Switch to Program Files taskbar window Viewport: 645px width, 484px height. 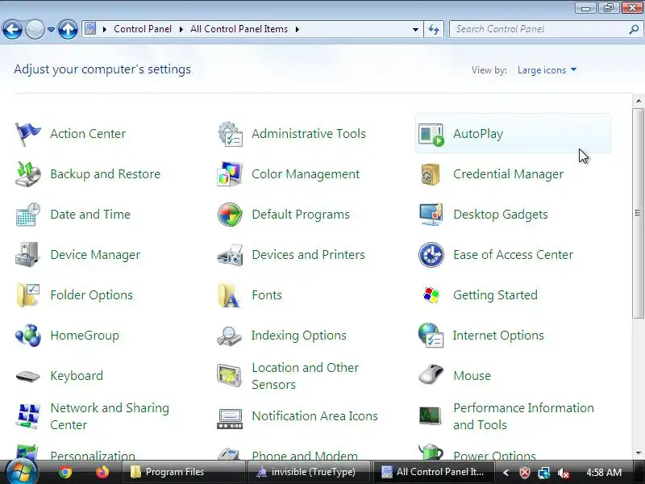(183, 472)
